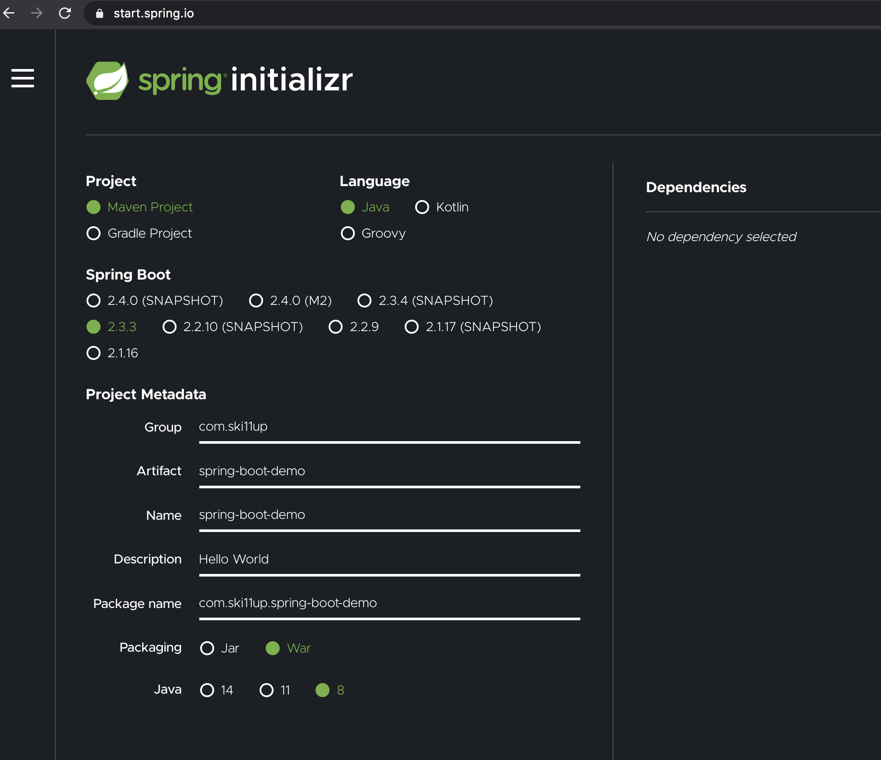881x760 pixels.
Task: Click into Package name field
Action: click(x=389, y=603)
